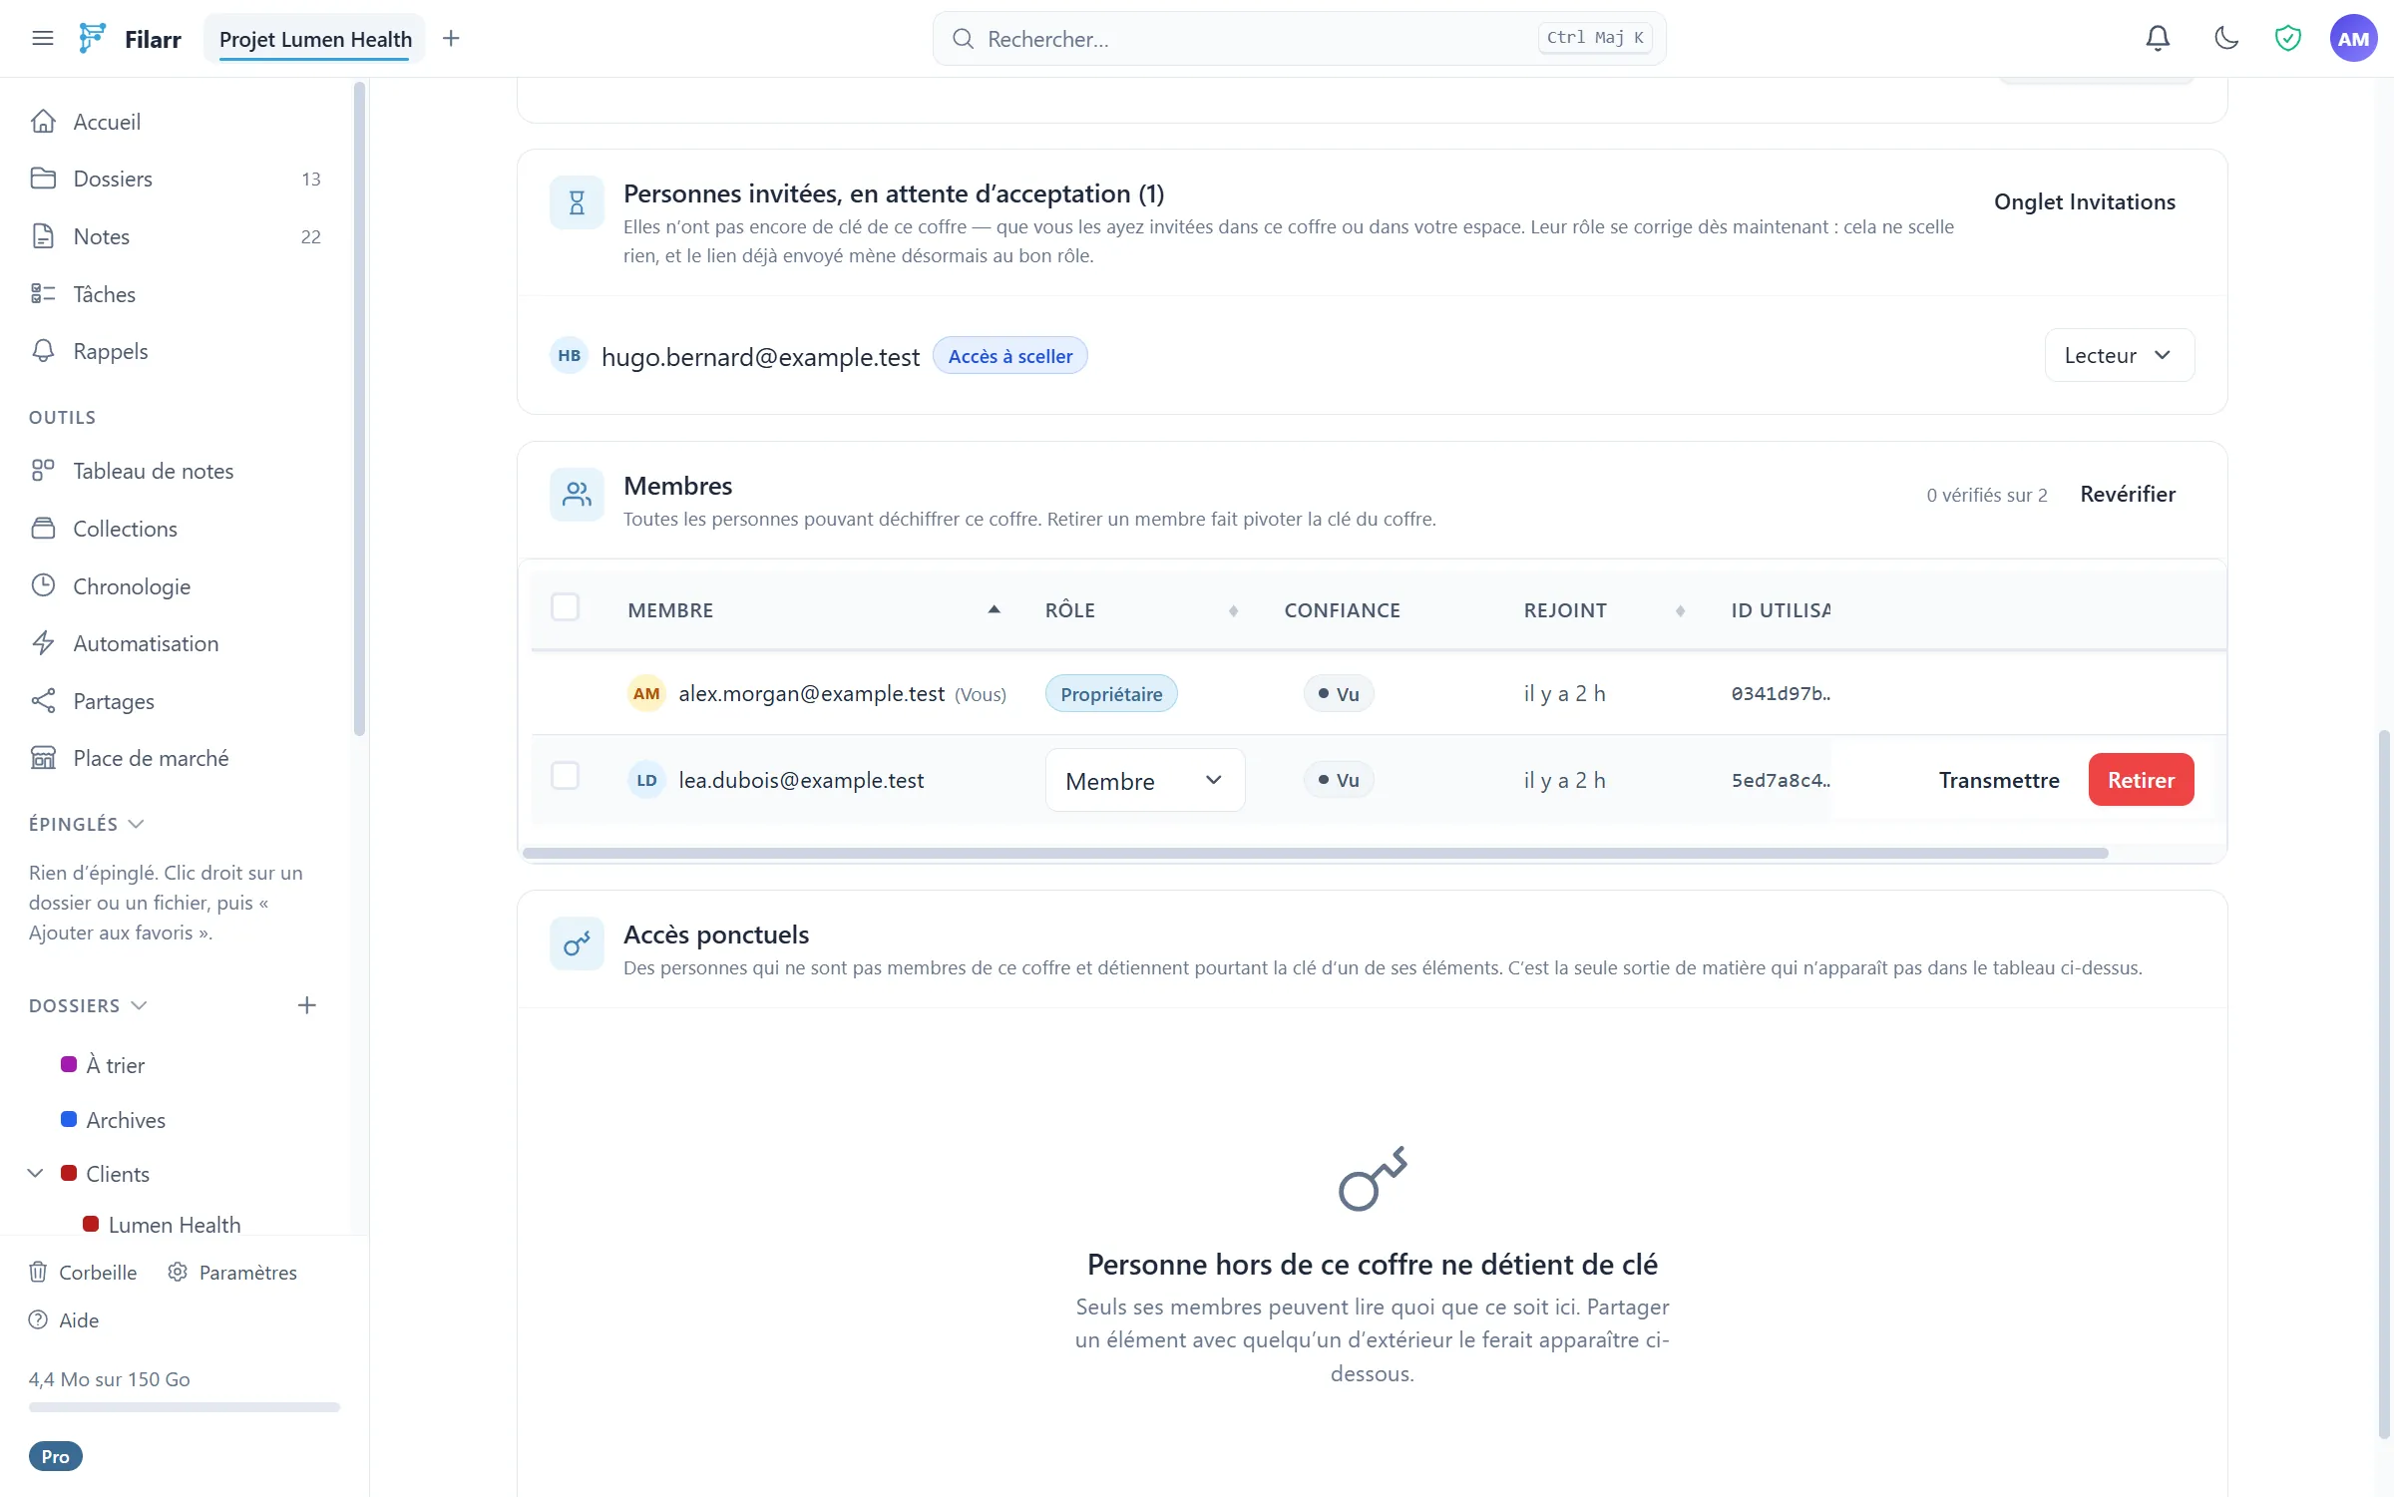Click the À trier purple color swatch
Image resolution: width=2394 pixels, height=1497 pixels.
click(x=69, y=1064)
